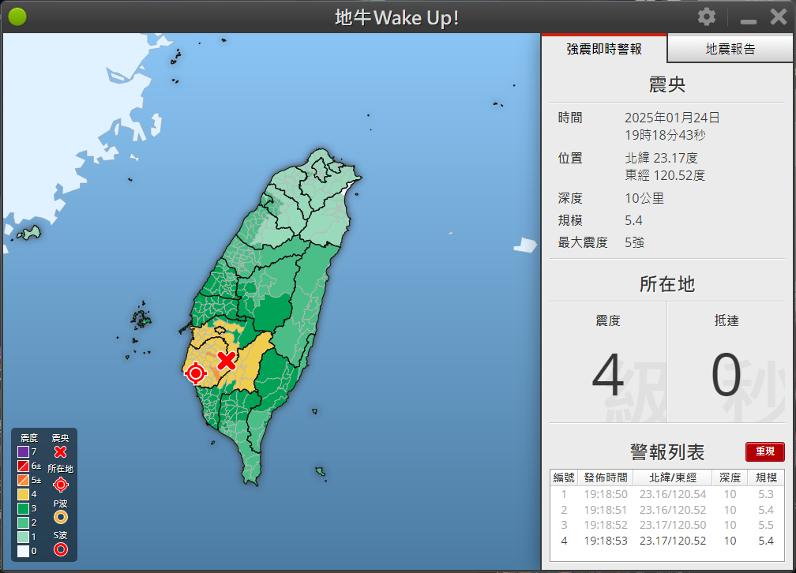The image size is (796, 573).
Task: Click the large local intensity number 4
Action: click(x=608, y=375)
